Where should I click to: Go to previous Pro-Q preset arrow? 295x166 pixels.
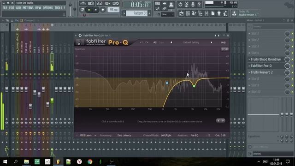(x=171, y=42)
